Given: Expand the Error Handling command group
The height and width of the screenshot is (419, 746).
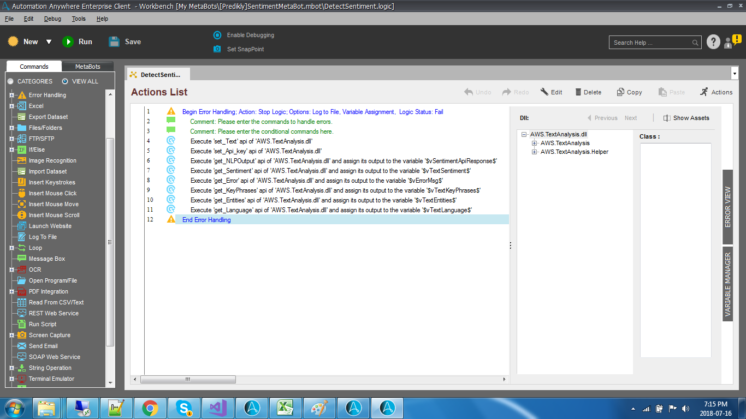Looking at the screenshot, I should point(11,95).
